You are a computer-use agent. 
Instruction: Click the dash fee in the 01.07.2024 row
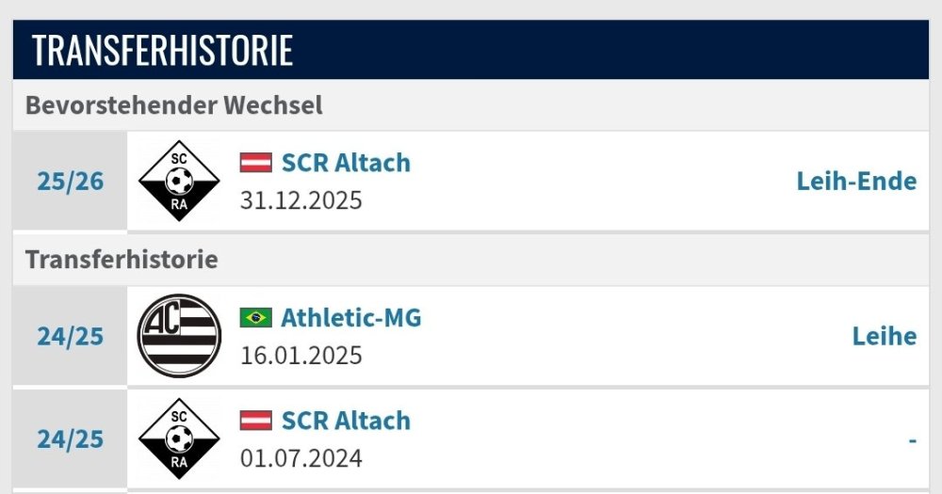point(913,439)
